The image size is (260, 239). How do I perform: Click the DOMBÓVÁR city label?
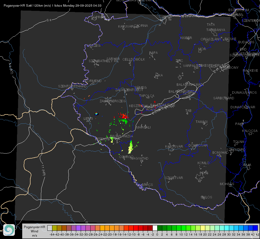pos(198,146)
